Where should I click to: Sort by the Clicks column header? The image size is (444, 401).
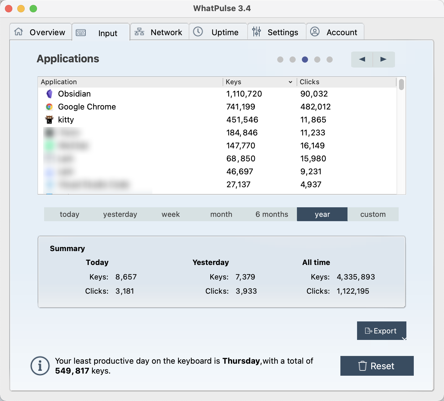coord(345,82)
